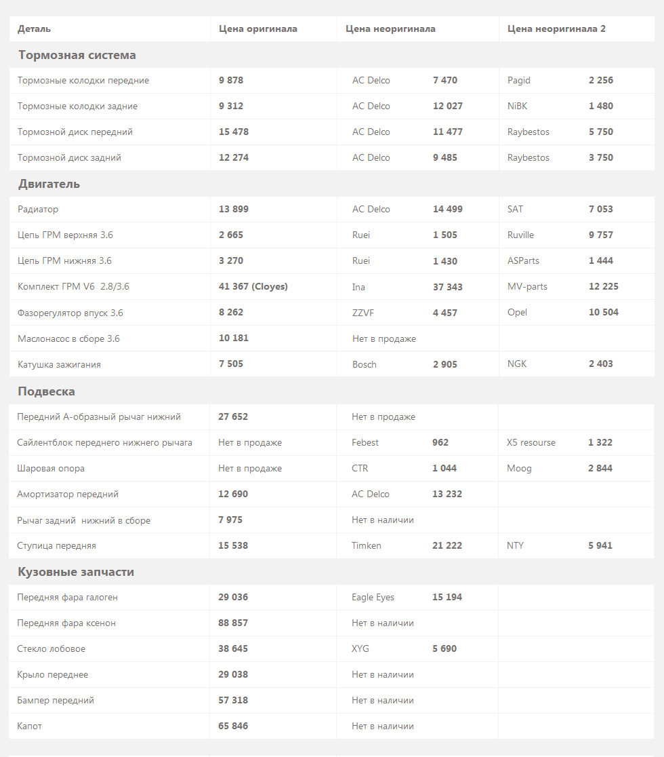This screenshot has width=664, height=757.
Task: Select the 'Тормозная система' section heading
Action: tap(77, 55)
